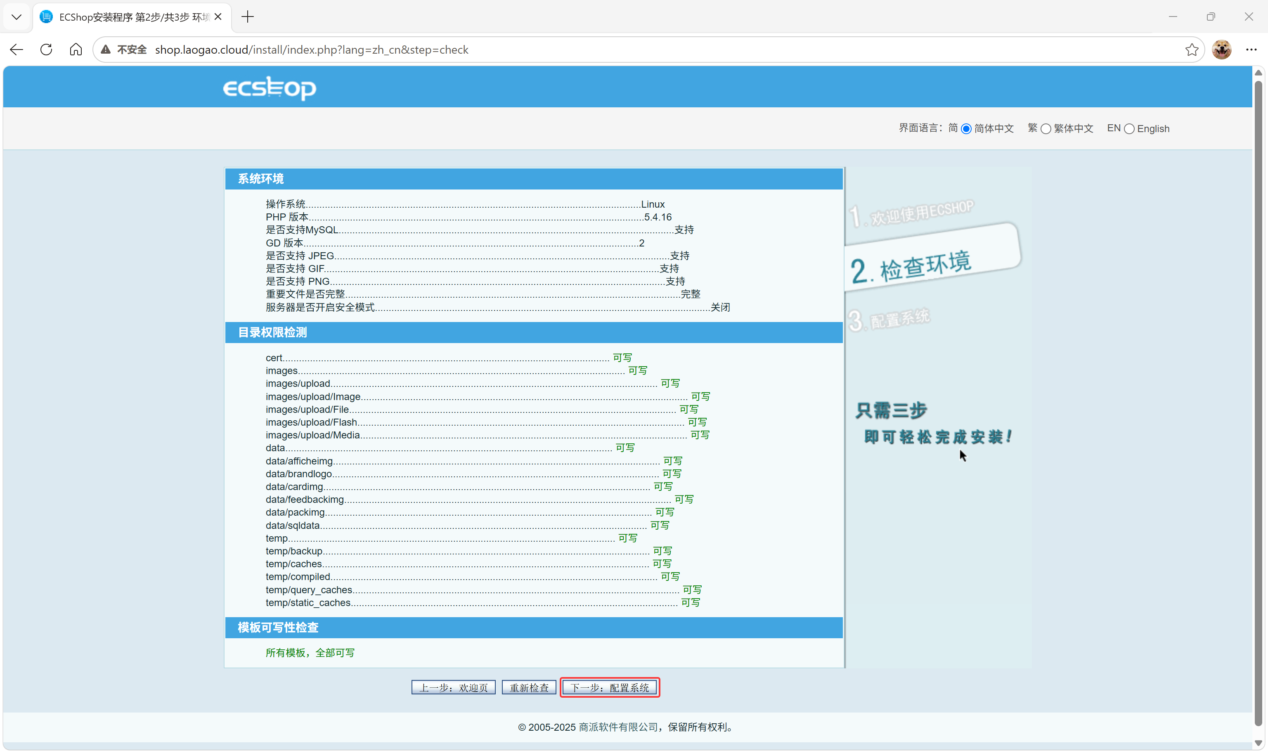This screenshot has height=753, width=1268.
Task: Click the address bar URL
Action: click(311, 50)
